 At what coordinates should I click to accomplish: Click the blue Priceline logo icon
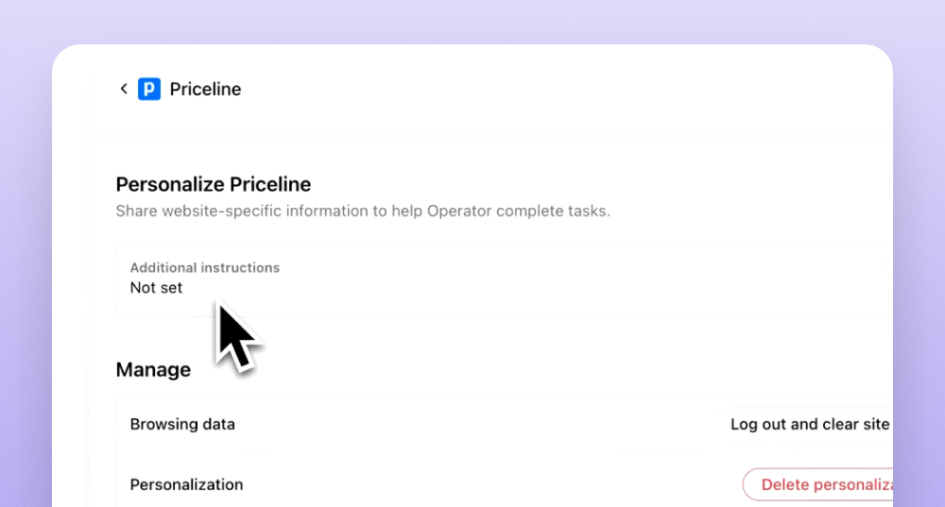coord(149,89)
